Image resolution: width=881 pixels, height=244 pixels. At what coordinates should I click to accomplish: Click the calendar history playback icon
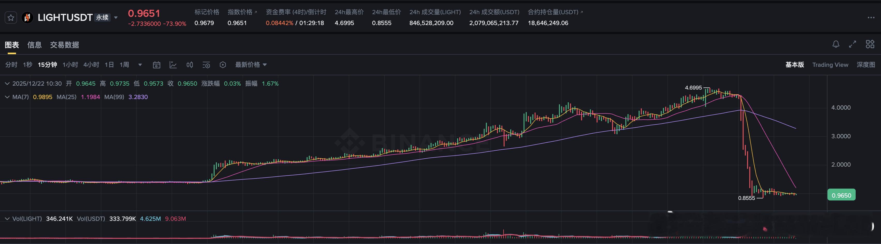pos(156,64)
